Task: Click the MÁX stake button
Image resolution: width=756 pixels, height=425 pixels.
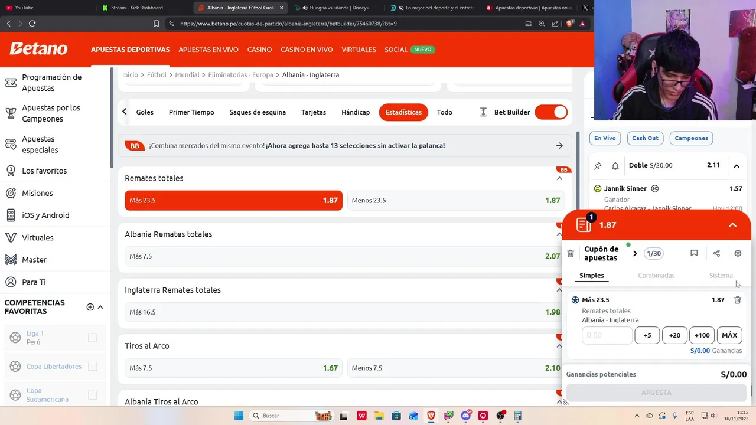Action: click(729, 335)
